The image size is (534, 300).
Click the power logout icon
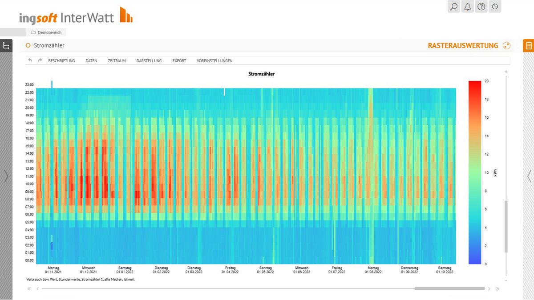(x=495, y=7)
